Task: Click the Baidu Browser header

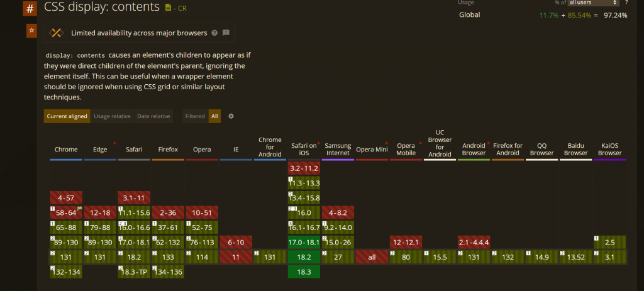Action: pos(576,149)
